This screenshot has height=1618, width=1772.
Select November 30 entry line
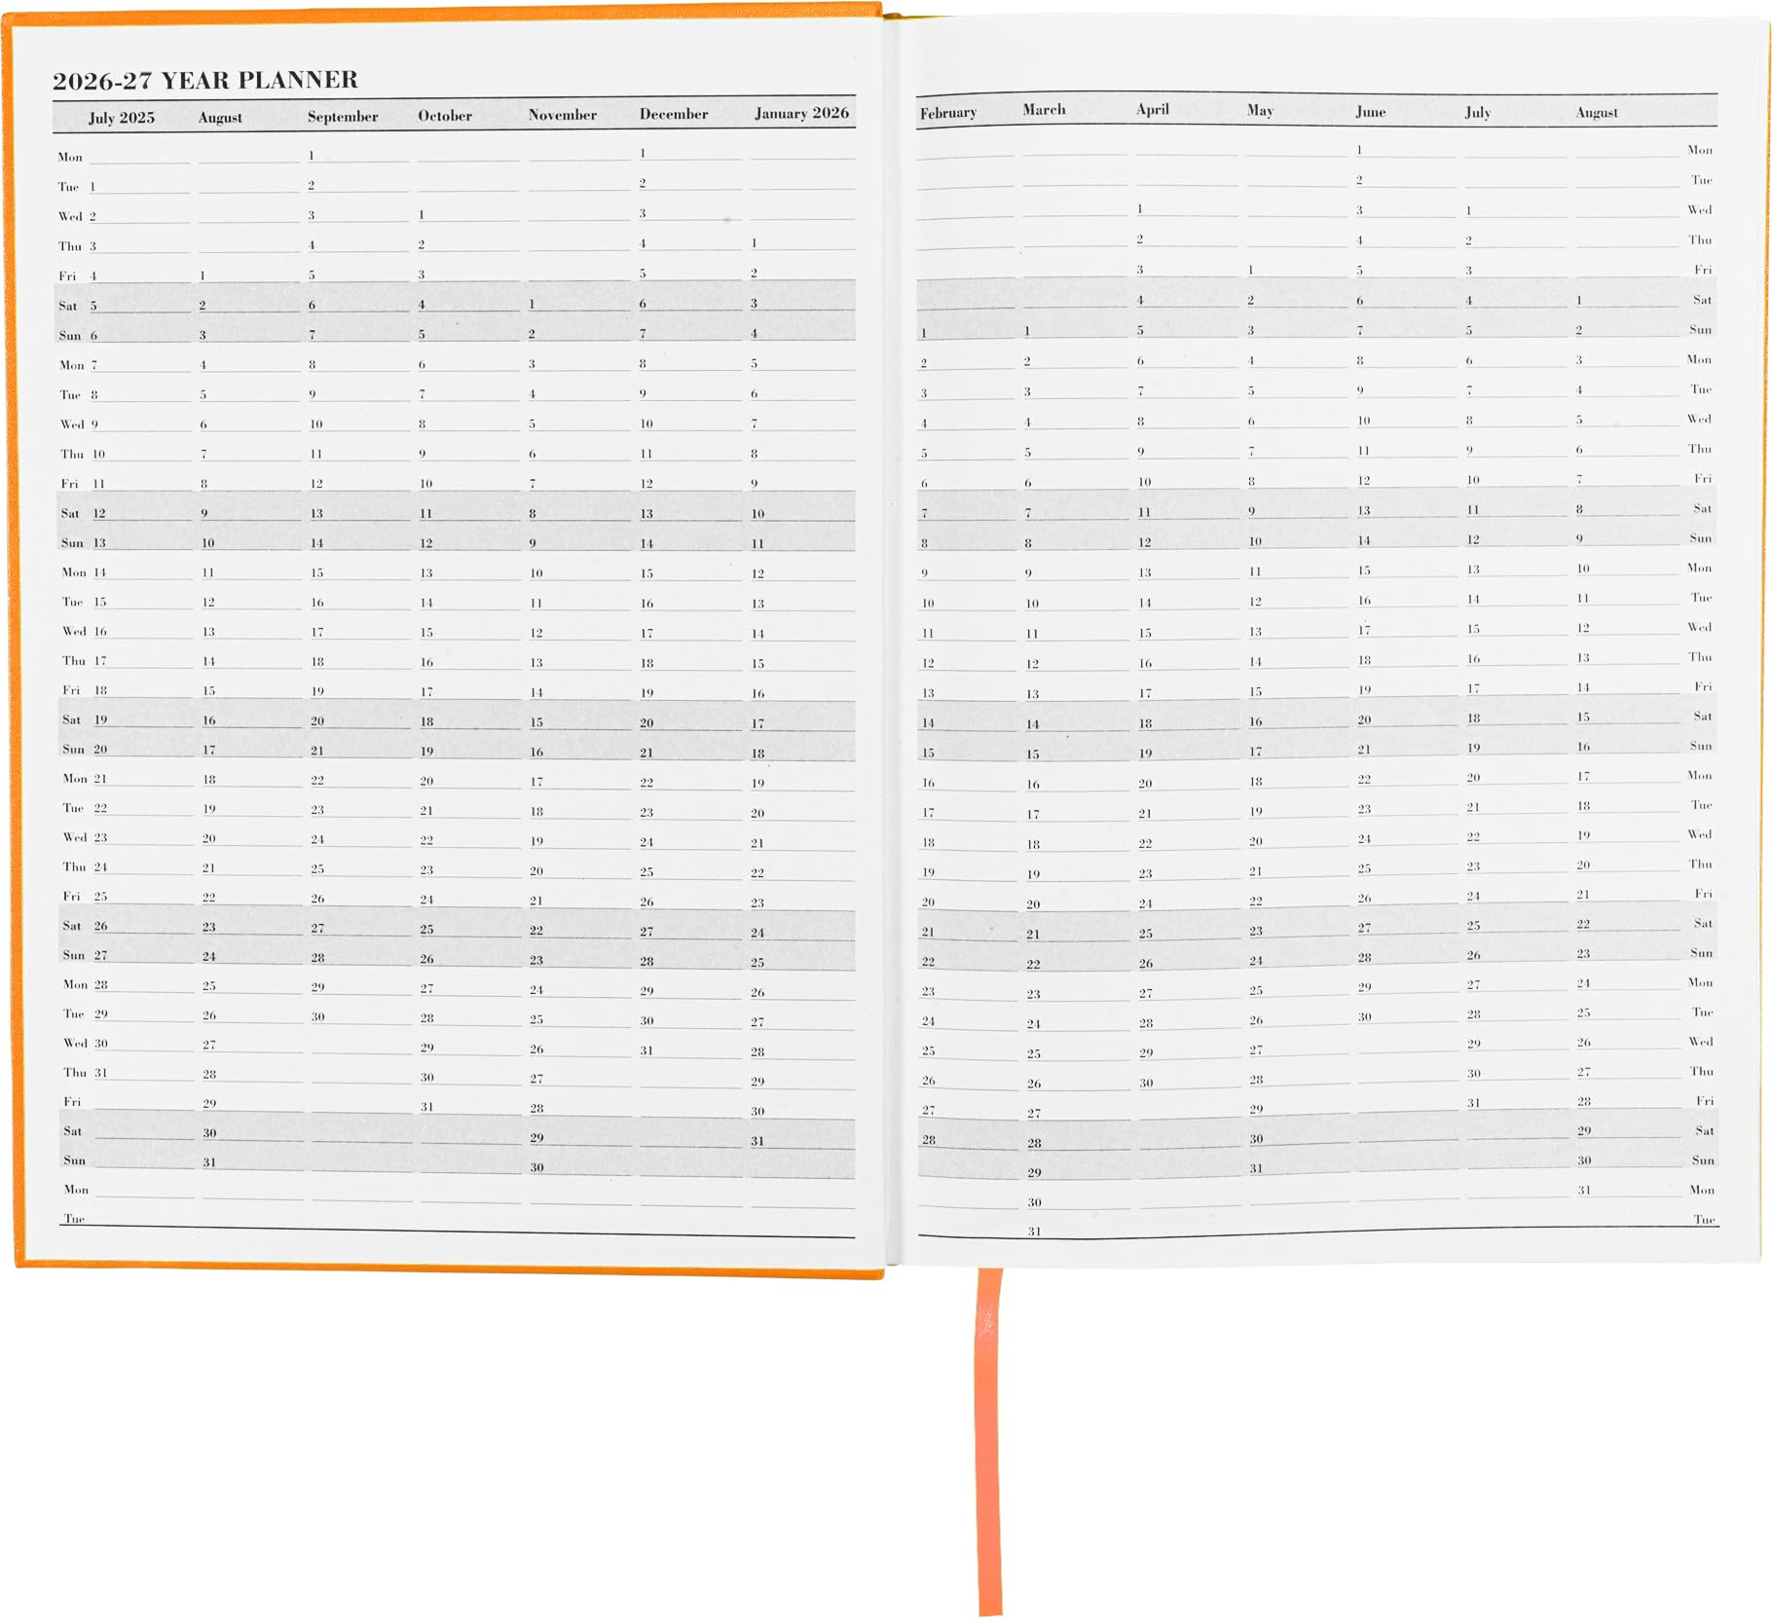click(580, 1167)
